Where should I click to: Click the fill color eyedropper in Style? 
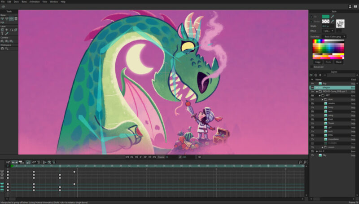coord(332,17)
